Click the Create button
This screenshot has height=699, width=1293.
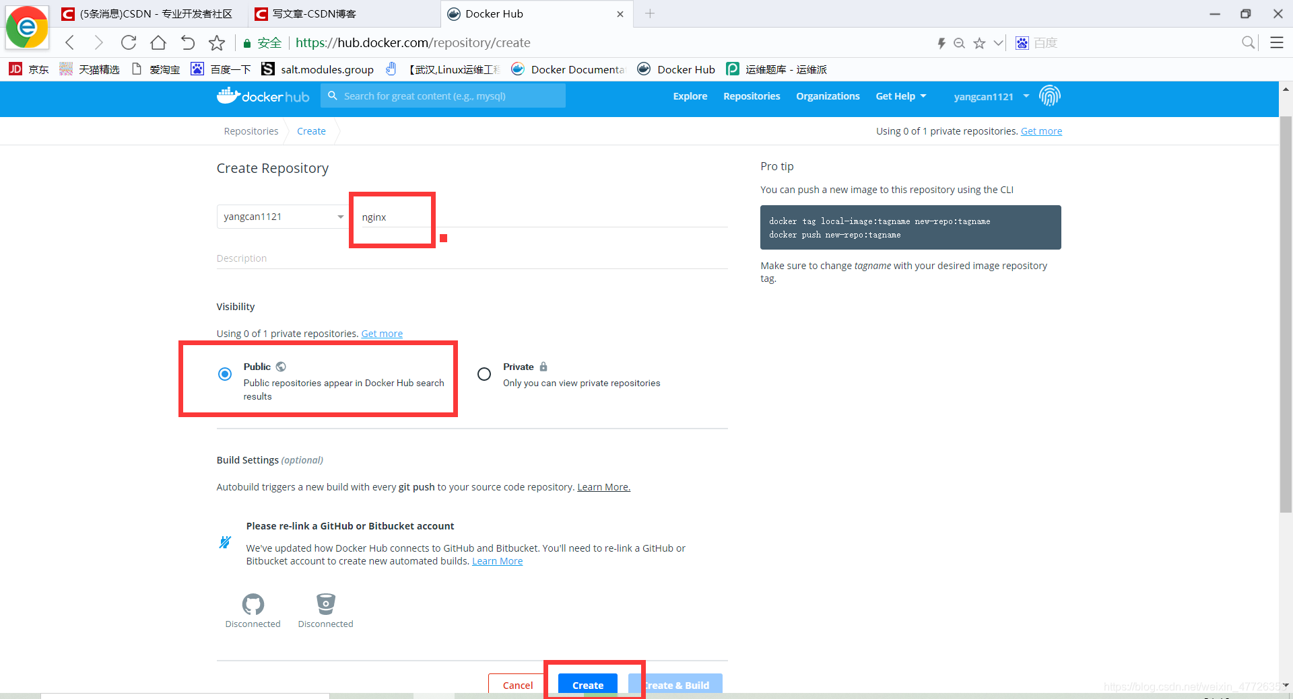588,685
